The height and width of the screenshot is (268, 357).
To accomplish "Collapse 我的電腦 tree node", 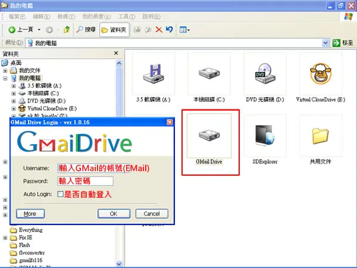I will click(5, 78).
